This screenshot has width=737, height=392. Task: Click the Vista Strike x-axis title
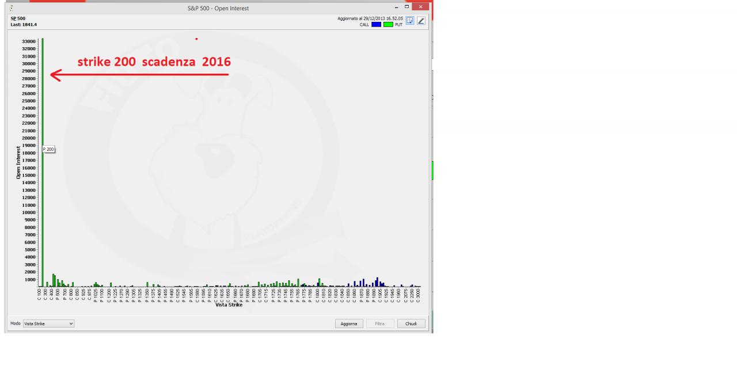[x=229, y=305]
